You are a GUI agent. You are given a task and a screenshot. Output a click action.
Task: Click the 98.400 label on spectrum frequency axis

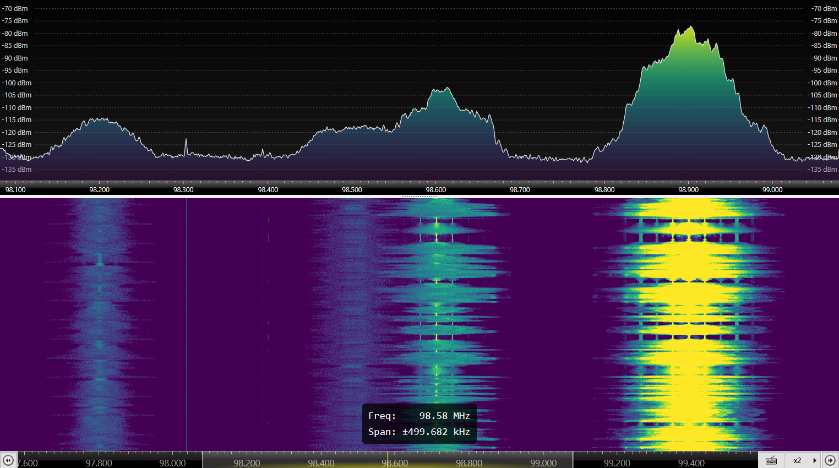(x=268, y=189)
